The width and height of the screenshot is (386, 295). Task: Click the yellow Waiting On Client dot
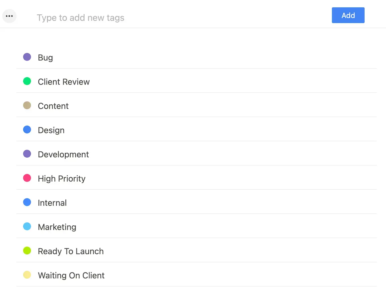27,275
